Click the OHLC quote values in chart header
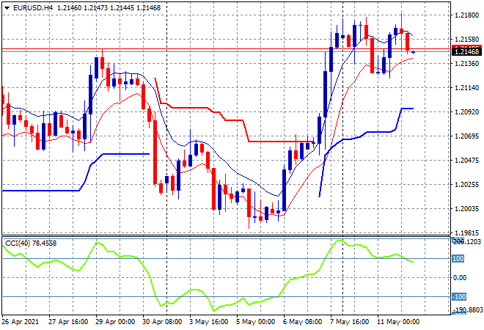Viewport: 484px width, 330px height. click(109, 8)
